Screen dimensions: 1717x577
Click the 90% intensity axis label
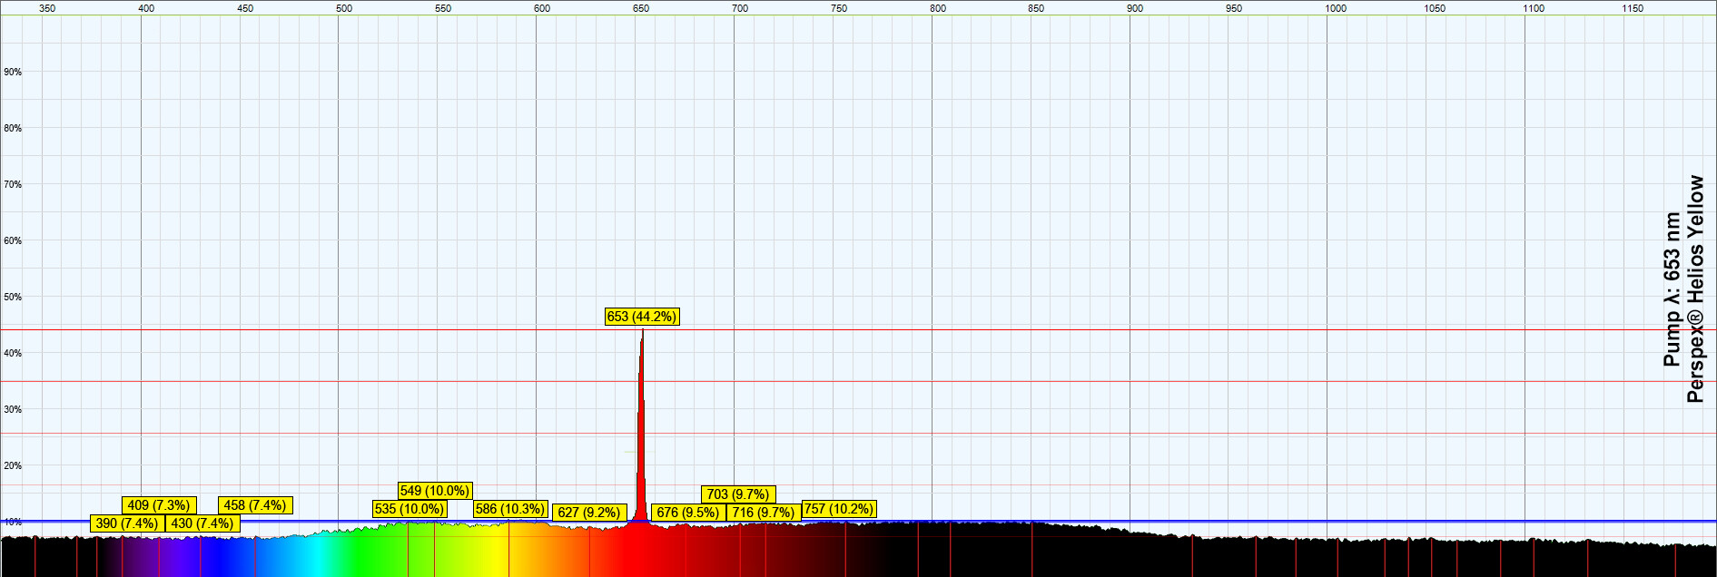click(x=13, y=72)
